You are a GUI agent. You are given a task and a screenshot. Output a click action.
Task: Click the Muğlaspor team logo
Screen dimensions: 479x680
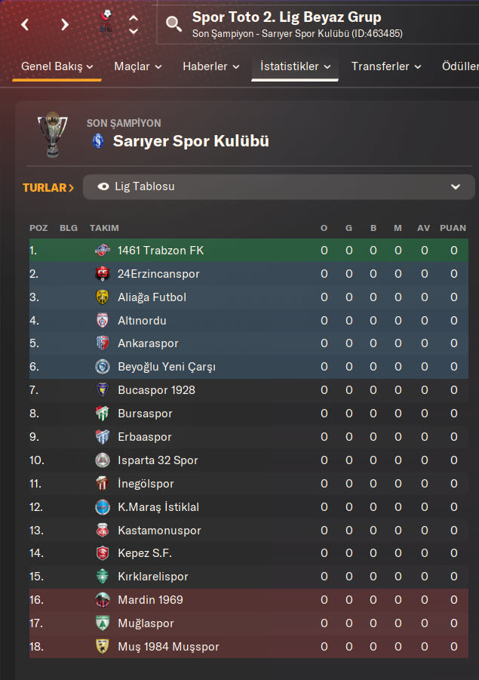point(103,624)
